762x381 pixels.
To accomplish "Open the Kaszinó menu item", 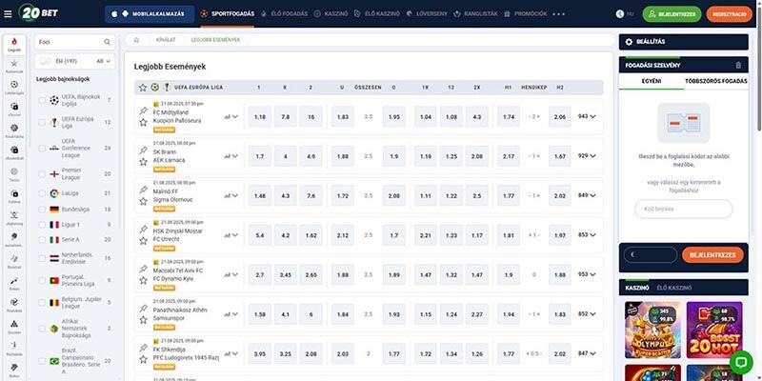I will pos(331,14).
